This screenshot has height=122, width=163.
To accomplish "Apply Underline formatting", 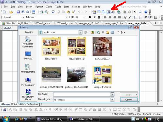I will [99, 17].
